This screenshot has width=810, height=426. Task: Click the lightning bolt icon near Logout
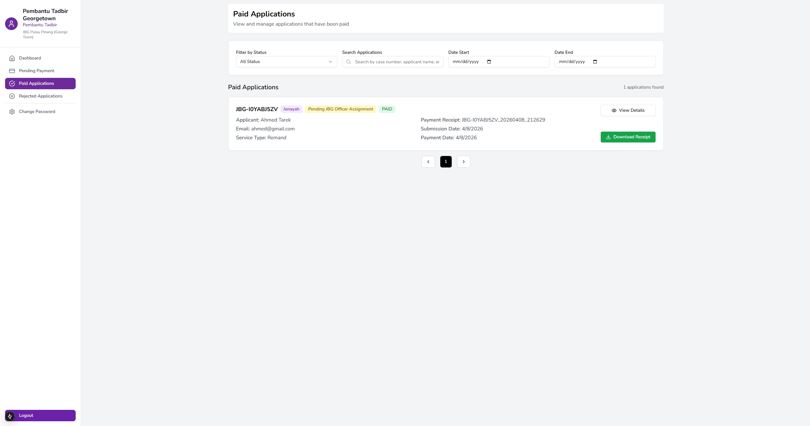pos(10,416)
